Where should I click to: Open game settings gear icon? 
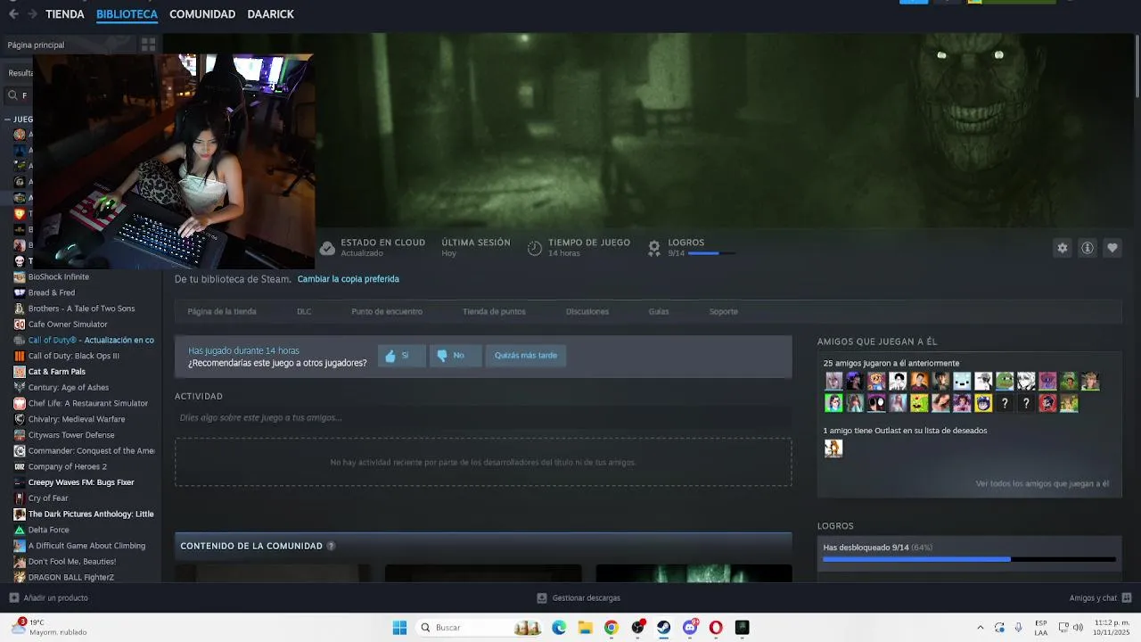click(x=1062, y=248)
